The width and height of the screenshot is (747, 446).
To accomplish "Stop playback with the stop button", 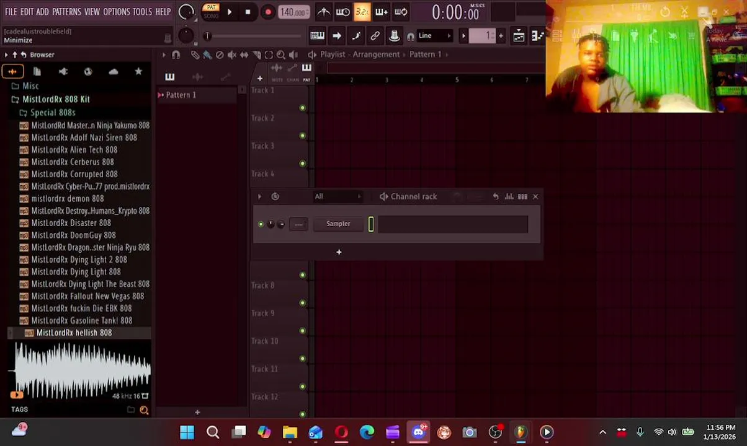I will tap(248, 12).
